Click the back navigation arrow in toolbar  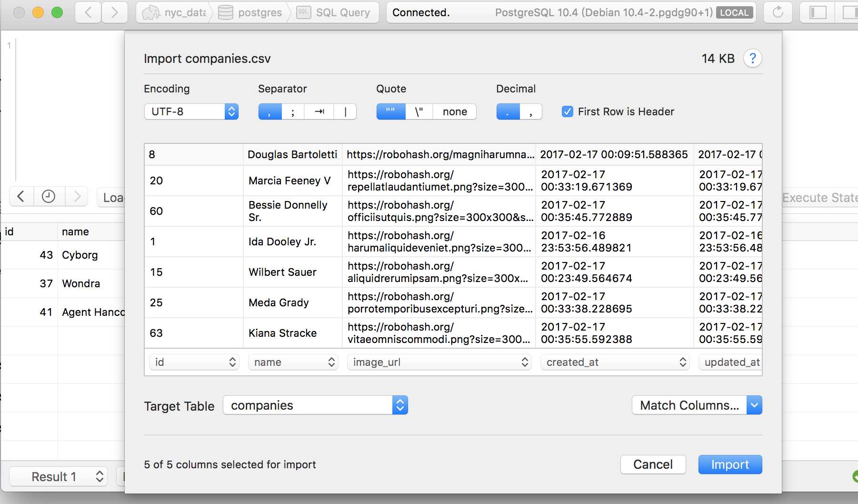tap(88, 12)
